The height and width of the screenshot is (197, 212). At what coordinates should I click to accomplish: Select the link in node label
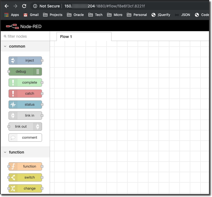click(30, 116)
